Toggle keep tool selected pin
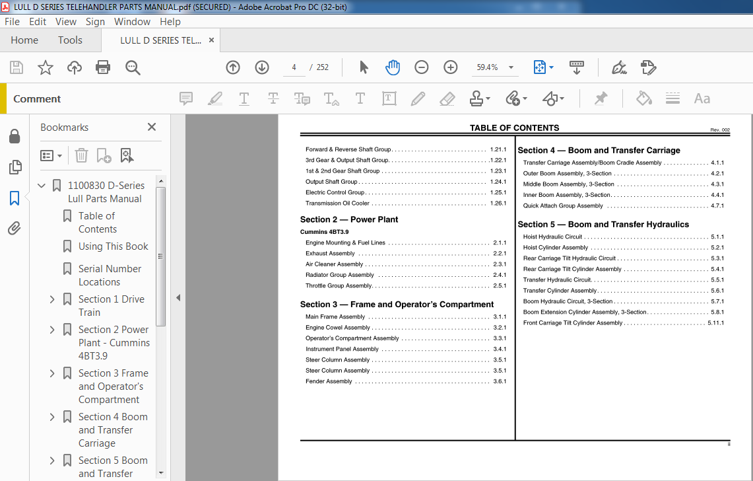Image resolution: width=753 pixels, height=481 pixels. click(601, 98)
